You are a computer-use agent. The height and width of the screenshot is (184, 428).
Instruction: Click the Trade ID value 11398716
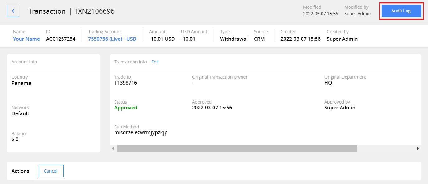click(125, 83)
